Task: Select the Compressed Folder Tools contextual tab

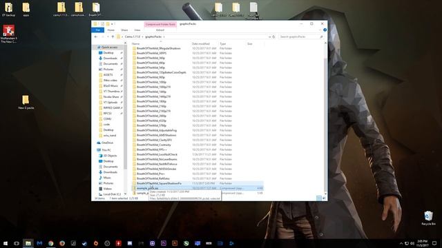Action: coord(160,25)
